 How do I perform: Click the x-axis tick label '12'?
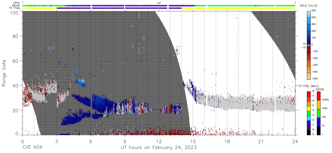click(x=159, y=141)
